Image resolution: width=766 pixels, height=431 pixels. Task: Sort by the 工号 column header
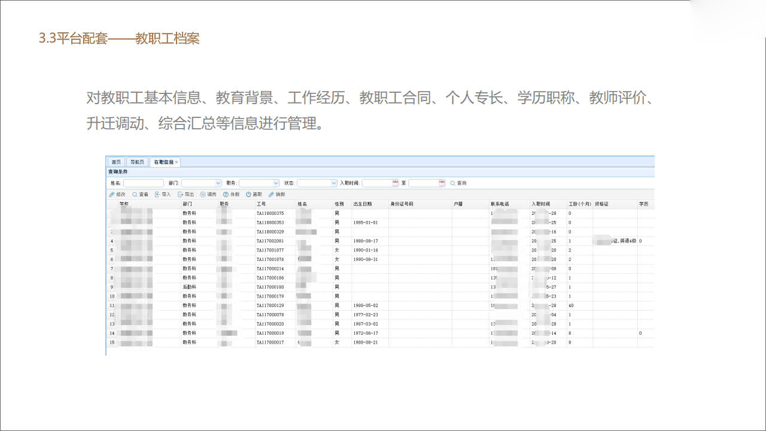pyautogui.click(x=261, y=204)
